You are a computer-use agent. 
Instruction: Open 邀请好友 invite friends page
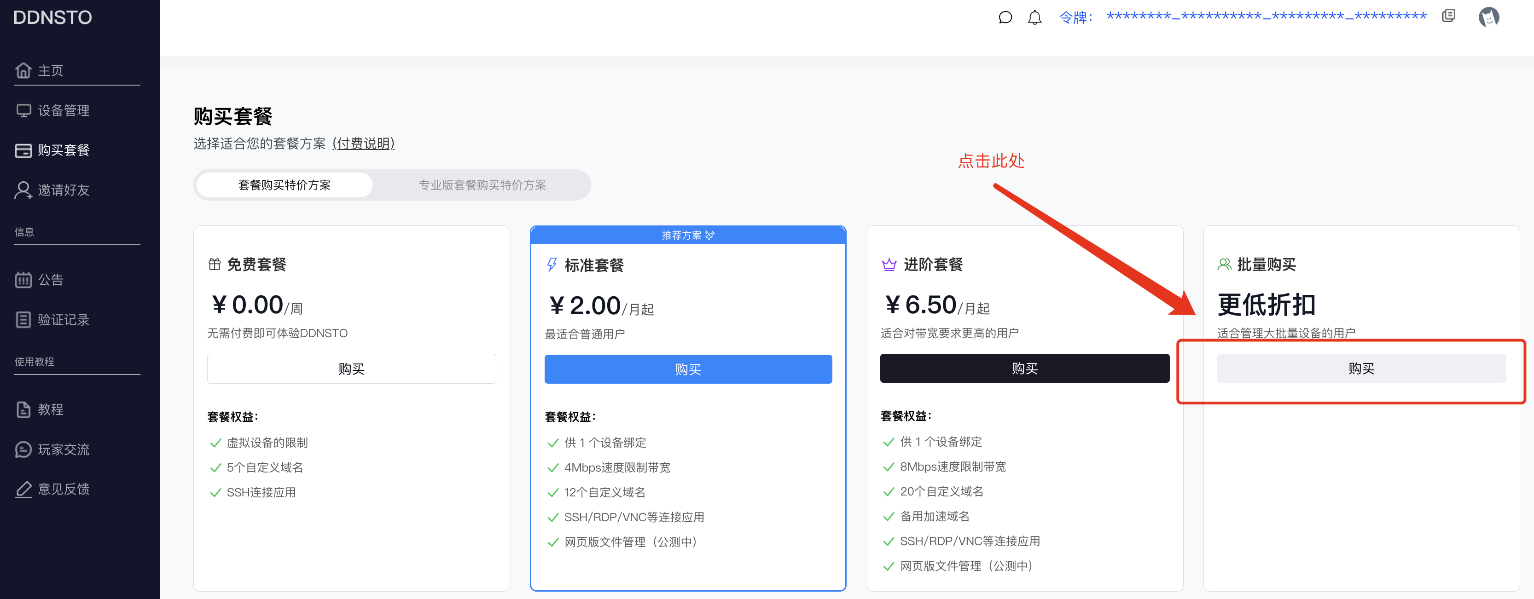click(x=63, y=190)
